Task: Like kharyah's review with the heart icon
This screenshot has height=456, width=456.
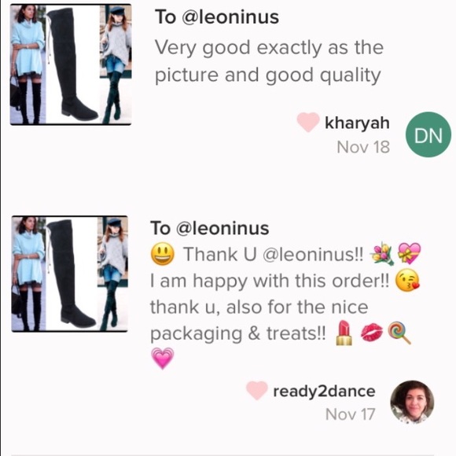Action: [x=308, y=122]
